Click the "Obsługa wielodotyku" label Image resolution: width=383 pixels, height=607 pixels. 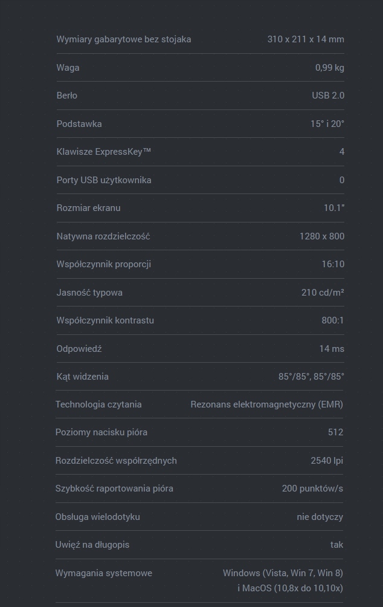click(x=97, y=517)
